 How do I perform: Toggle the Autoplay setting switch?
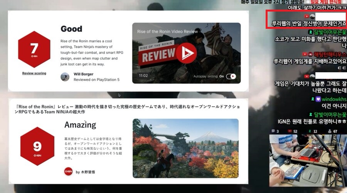click(231, 76)
